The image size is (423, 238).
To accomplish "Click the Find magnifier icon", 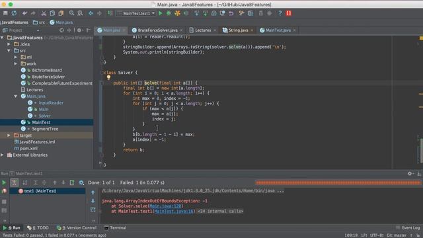I will tap(71, 13).
